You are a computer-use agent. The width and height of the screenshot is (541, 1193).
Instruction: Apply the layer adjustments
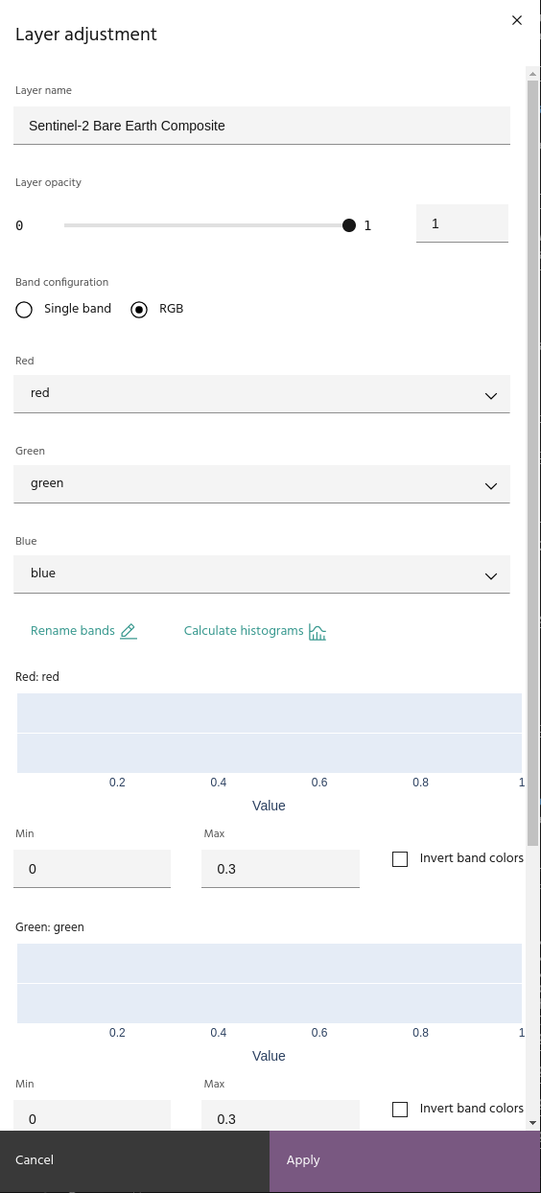[405, 1160]
